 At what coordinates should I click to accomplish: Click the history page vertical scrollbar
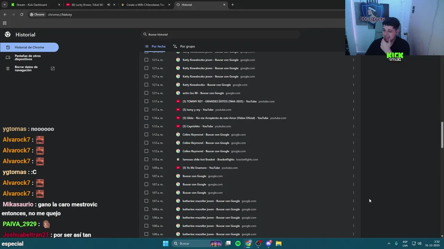[x=442, y=135]
